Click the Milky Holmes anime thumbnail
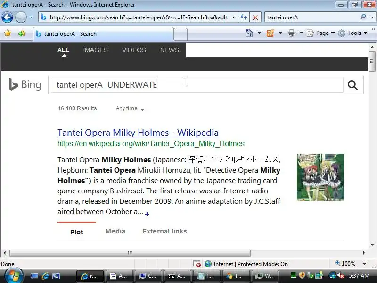Screen dimensions: 377x283 click(x=320, y=177)
